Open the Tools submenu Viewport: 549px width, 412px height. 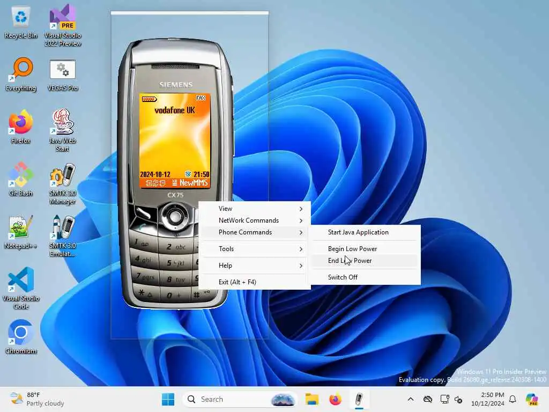coord(254,249)
